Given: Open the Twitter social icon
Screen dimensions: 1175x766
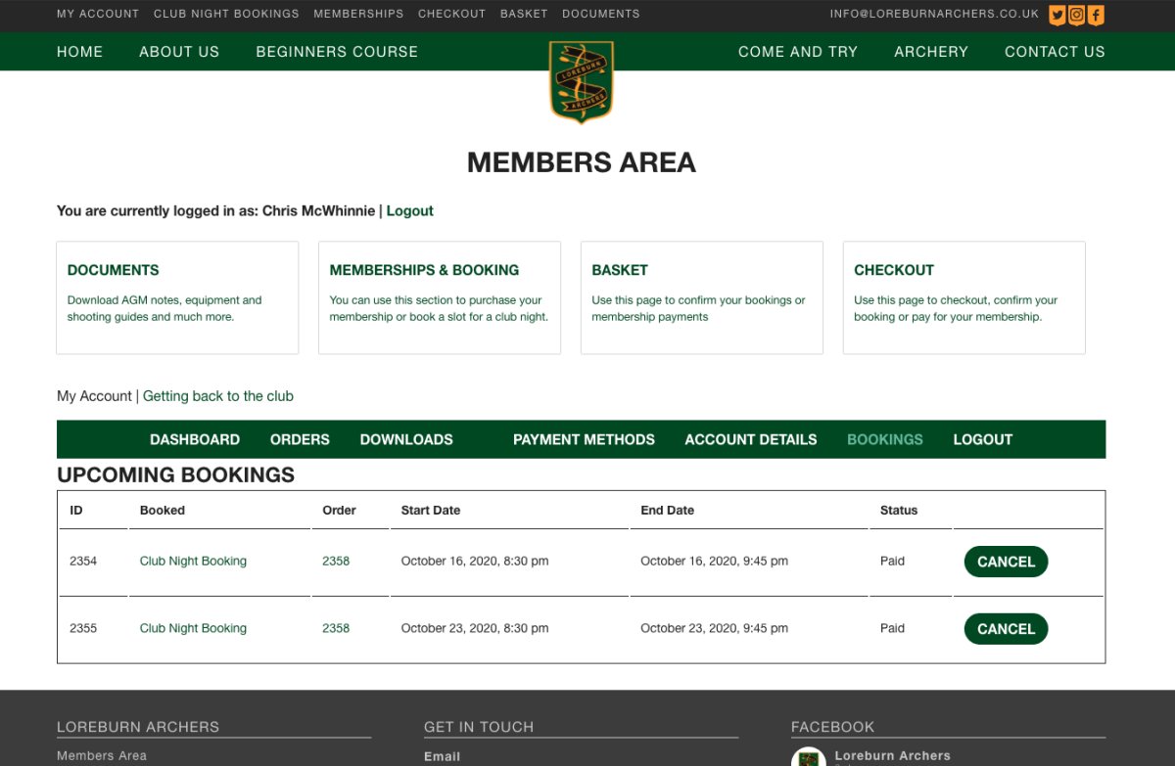Looking at the screenshot, I should pyautogui.click(x=1057, y=15).
